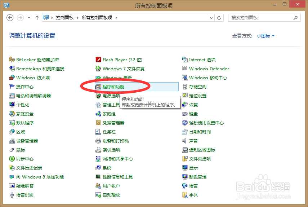Viewport: 308px width, 207px height.
Task: Expand the address bar history dropdown
Action: click(211, 18)
